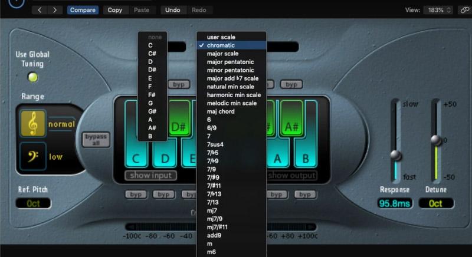The width and height of the screenshot is (472, 257).
Task: Toggle Use Global Tuning LED button
Action: (33, 77)
